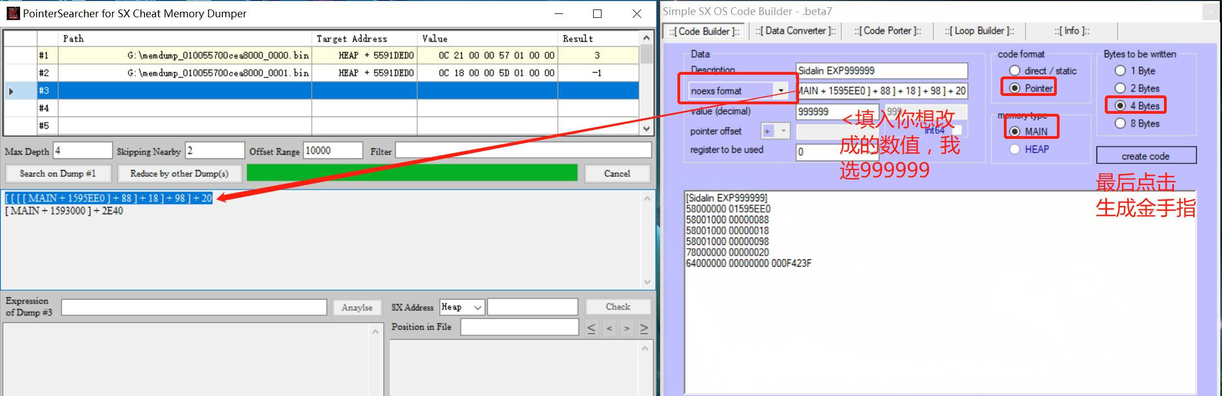Viewport: 1222px width, 396px height.
Task: Click the Expression of Dump #3 field
Action: 194,307
